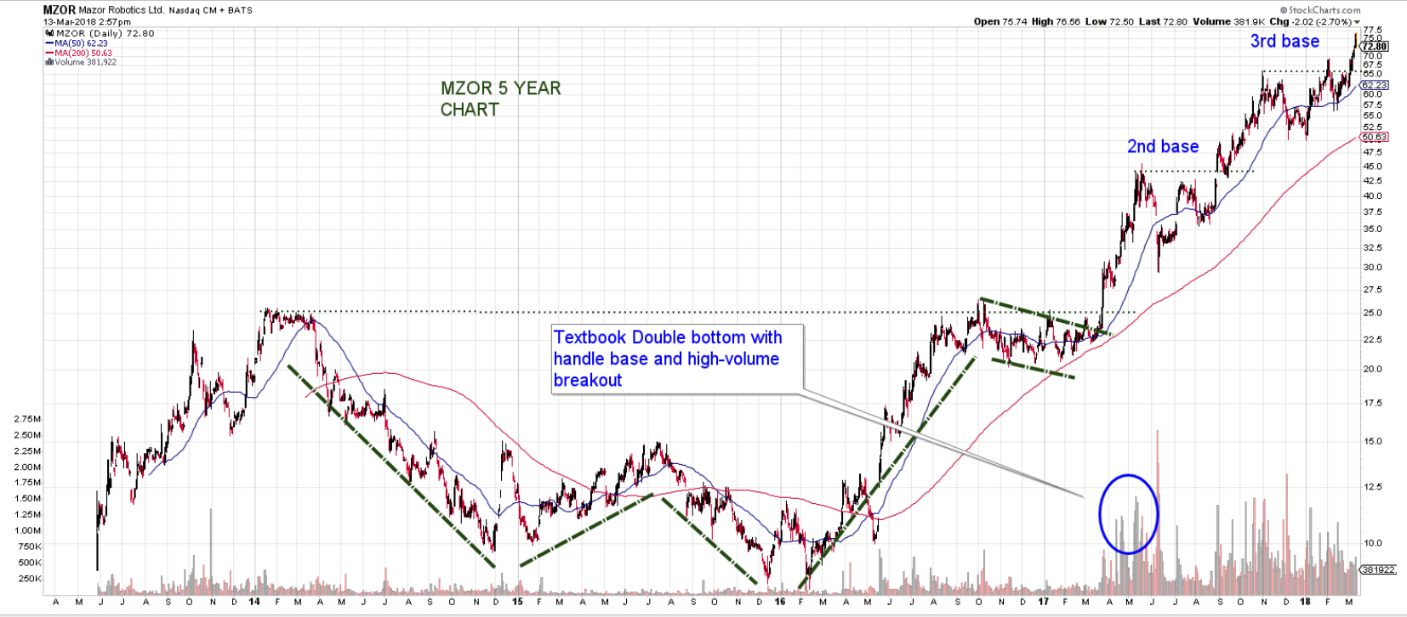
Task: Click the 45.0 price axis label
Action: 1372,167
